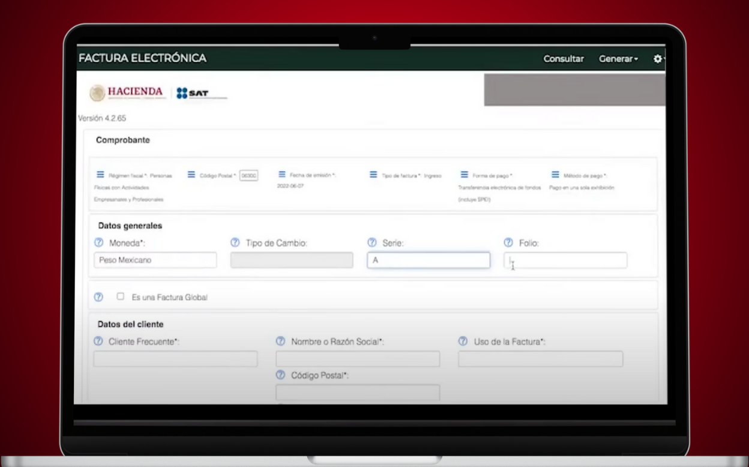This screenshot has height=467, width=749.
Task: Click the question mark next to Serie
Action: click(372, 243)
